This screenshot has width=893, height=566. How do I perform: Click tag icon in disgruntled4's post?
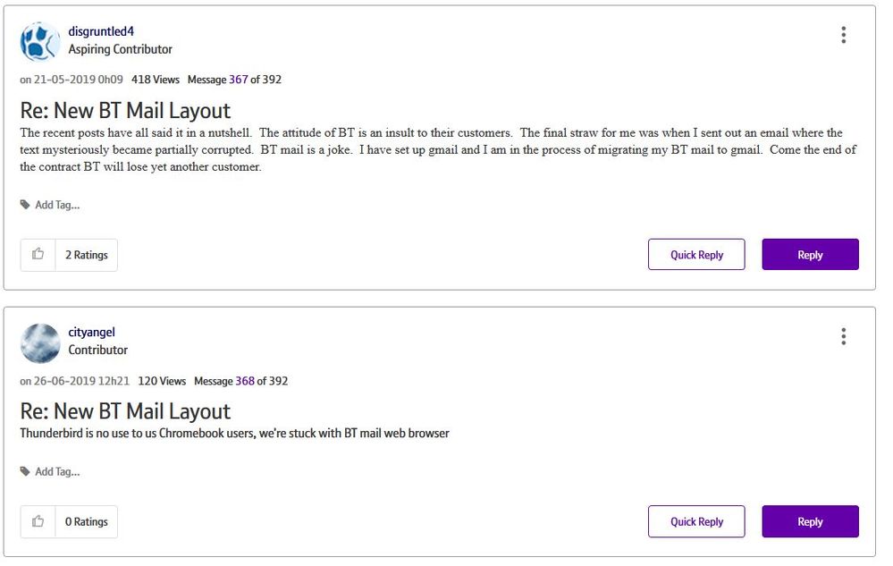pos(25,205)
